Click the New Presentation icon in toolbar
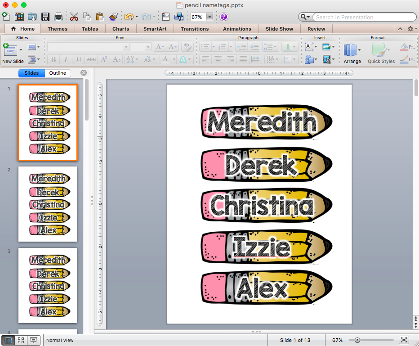 (6, 17)
